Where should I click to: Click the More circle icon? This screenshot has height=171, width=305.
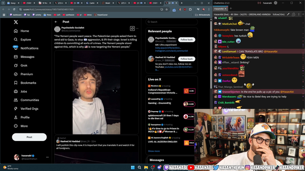pos(16,126)
